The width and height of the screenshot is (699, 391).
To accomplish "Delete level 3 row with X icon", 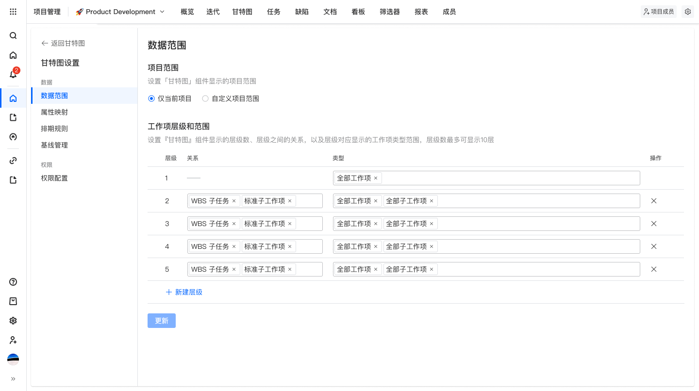I will pyautogui.click(x=654, y=224).
